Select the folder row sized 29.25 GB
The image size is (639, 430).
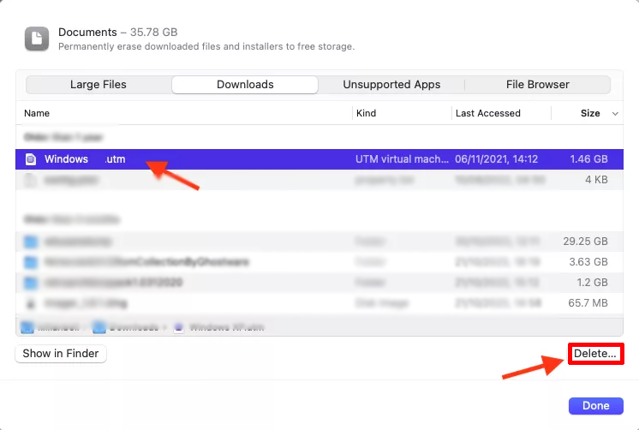coord(319,242)
